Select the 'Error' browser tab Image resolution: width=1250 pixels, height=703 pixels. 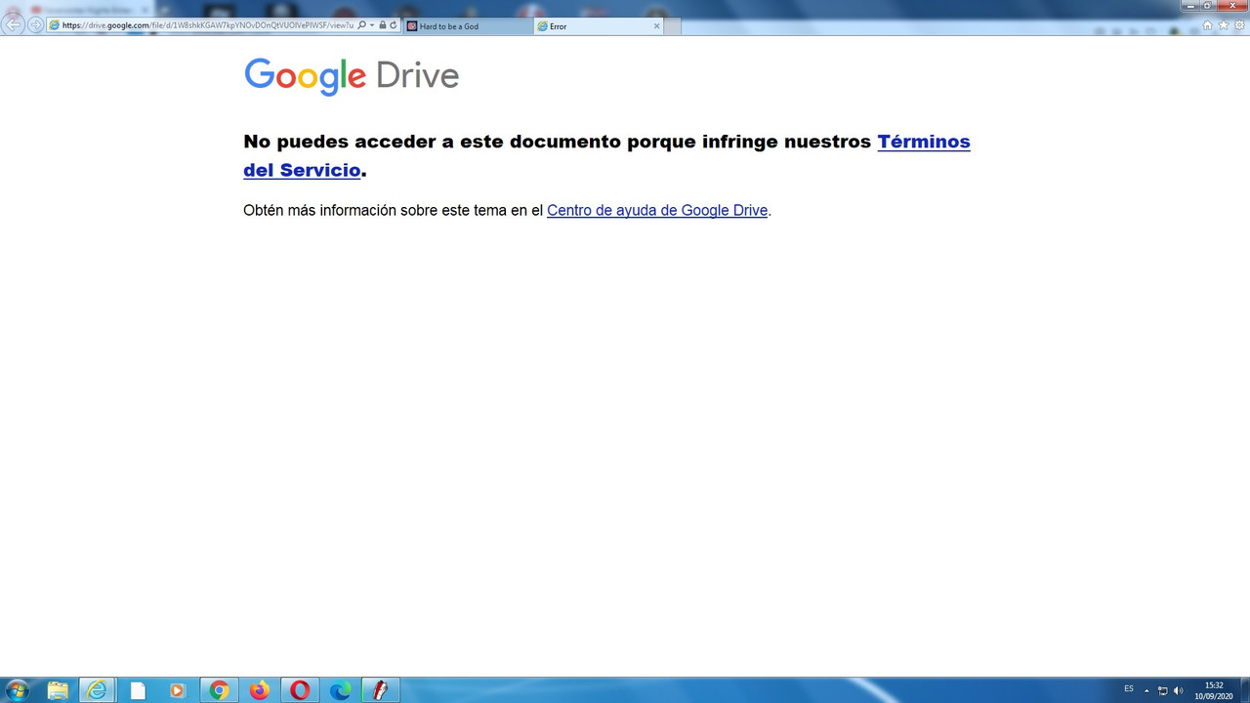(x=598, y=26)
